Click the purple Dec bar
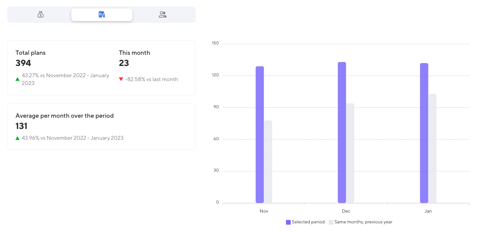Image resolution: width=487 pixels, height=232 pixels. point(342,132)
